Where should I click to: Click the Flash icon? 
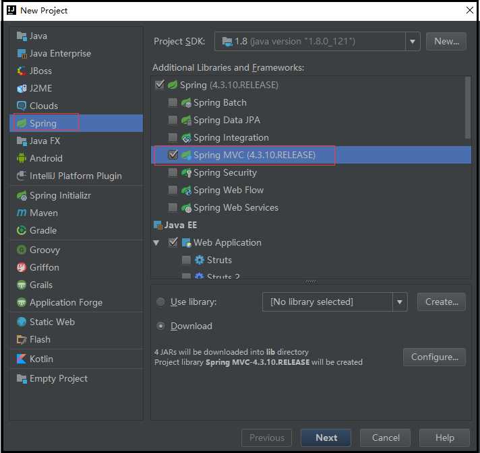click(22, 339)
